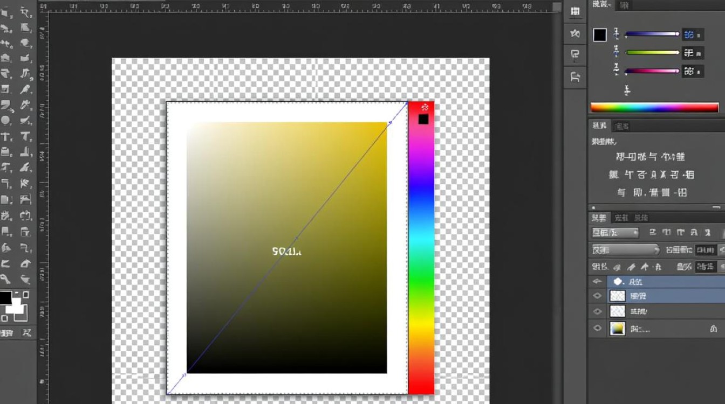Open the topmost icon in the collapsed panel dock
The image size is (725, 404).
(575, 12)
